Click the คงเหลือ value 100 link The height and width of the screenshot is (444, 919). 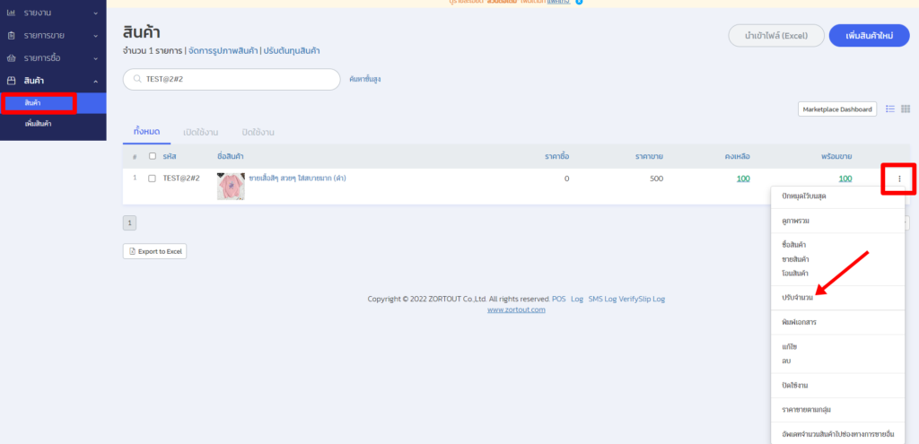(x=743, y=178)
